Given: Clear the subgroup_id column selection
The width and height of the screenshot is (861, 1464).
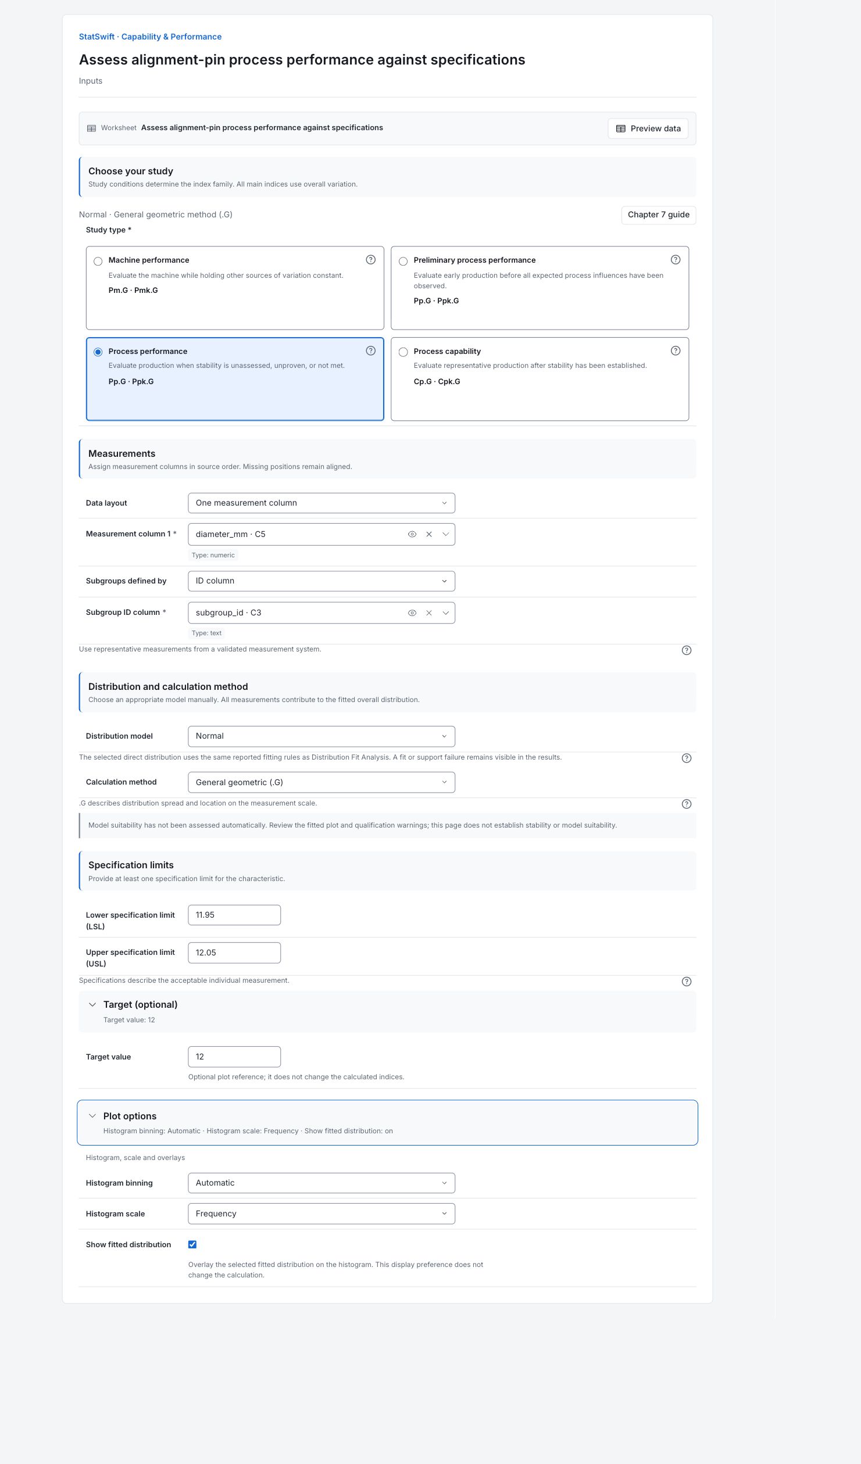Looking at the screenshot, I should pos(429,613).
